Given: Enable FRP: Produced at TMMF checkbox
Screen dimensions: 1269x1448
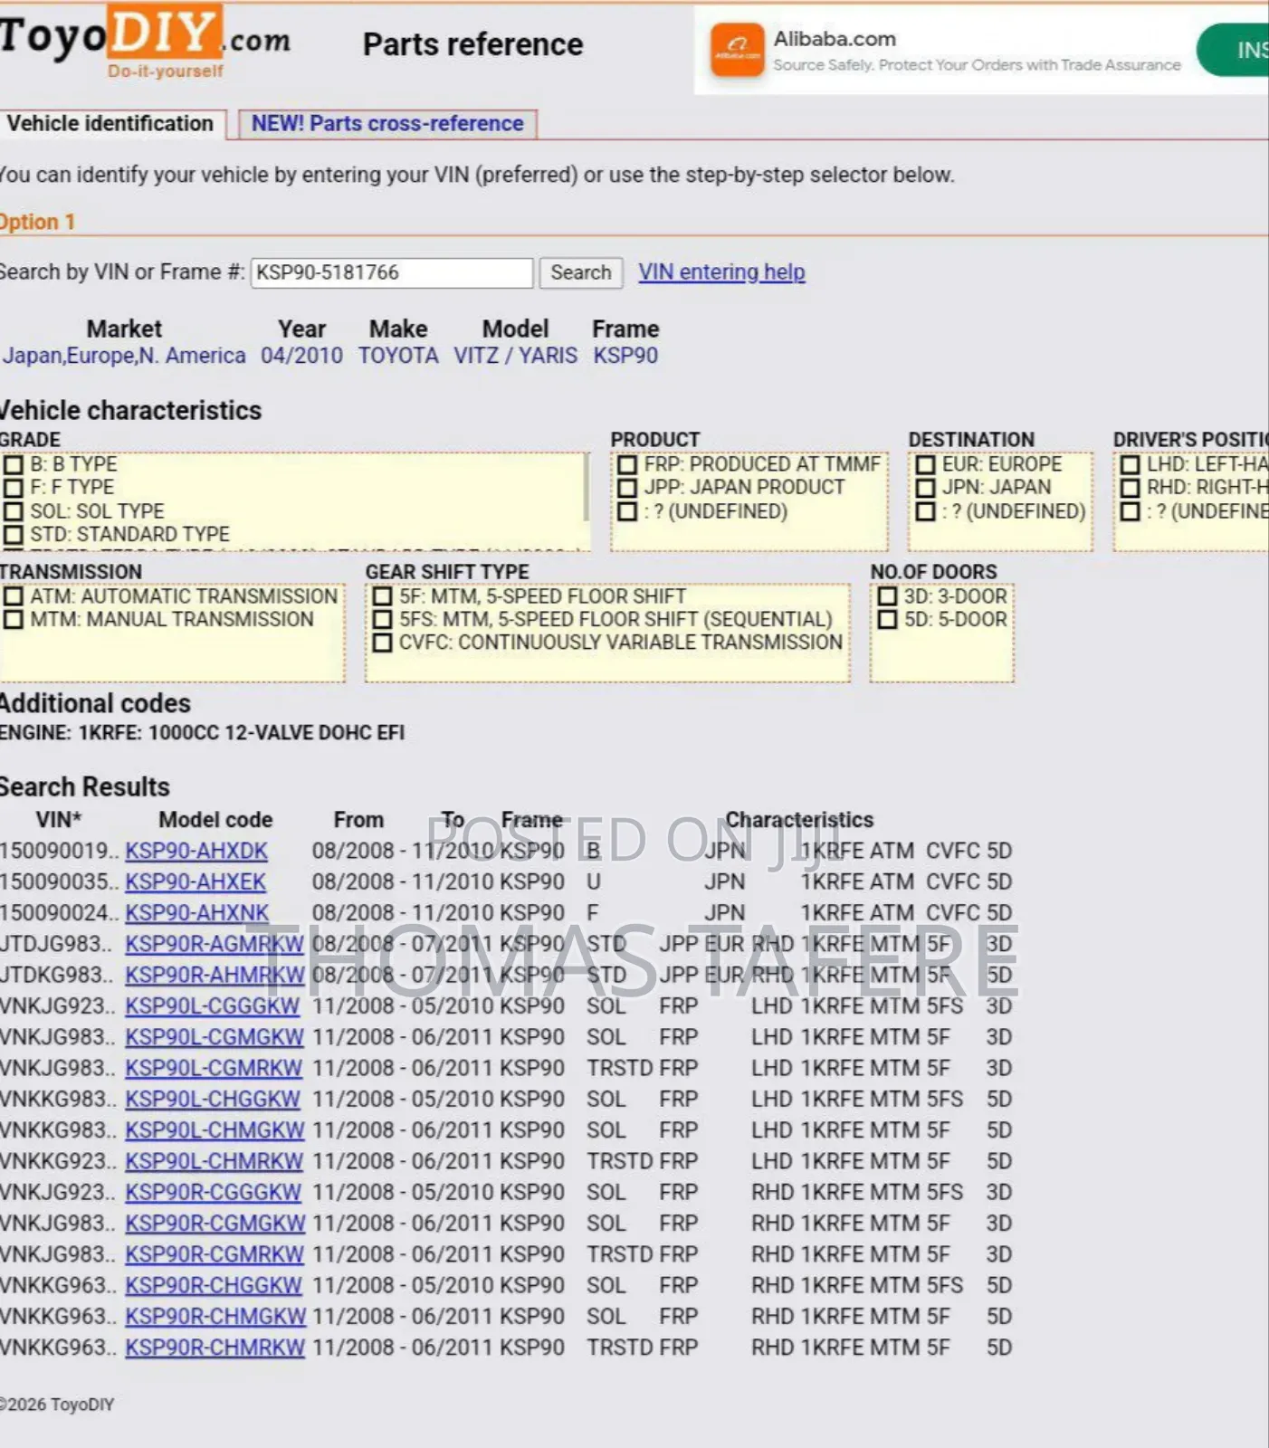Looking at the screenshot, I should 627,465.
